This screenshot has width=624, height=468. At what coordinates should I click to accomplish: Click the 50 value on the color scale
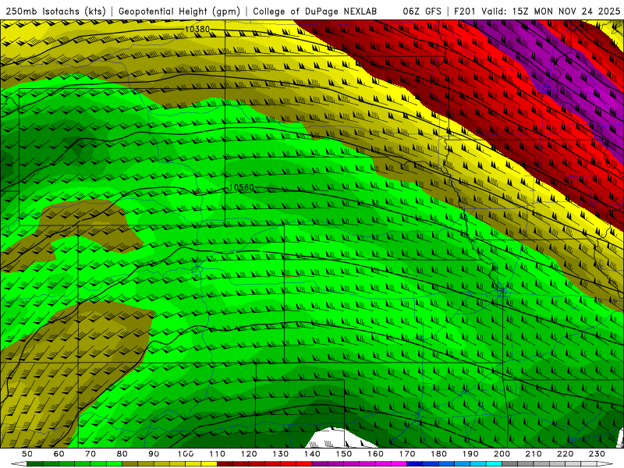click(27, 454)
